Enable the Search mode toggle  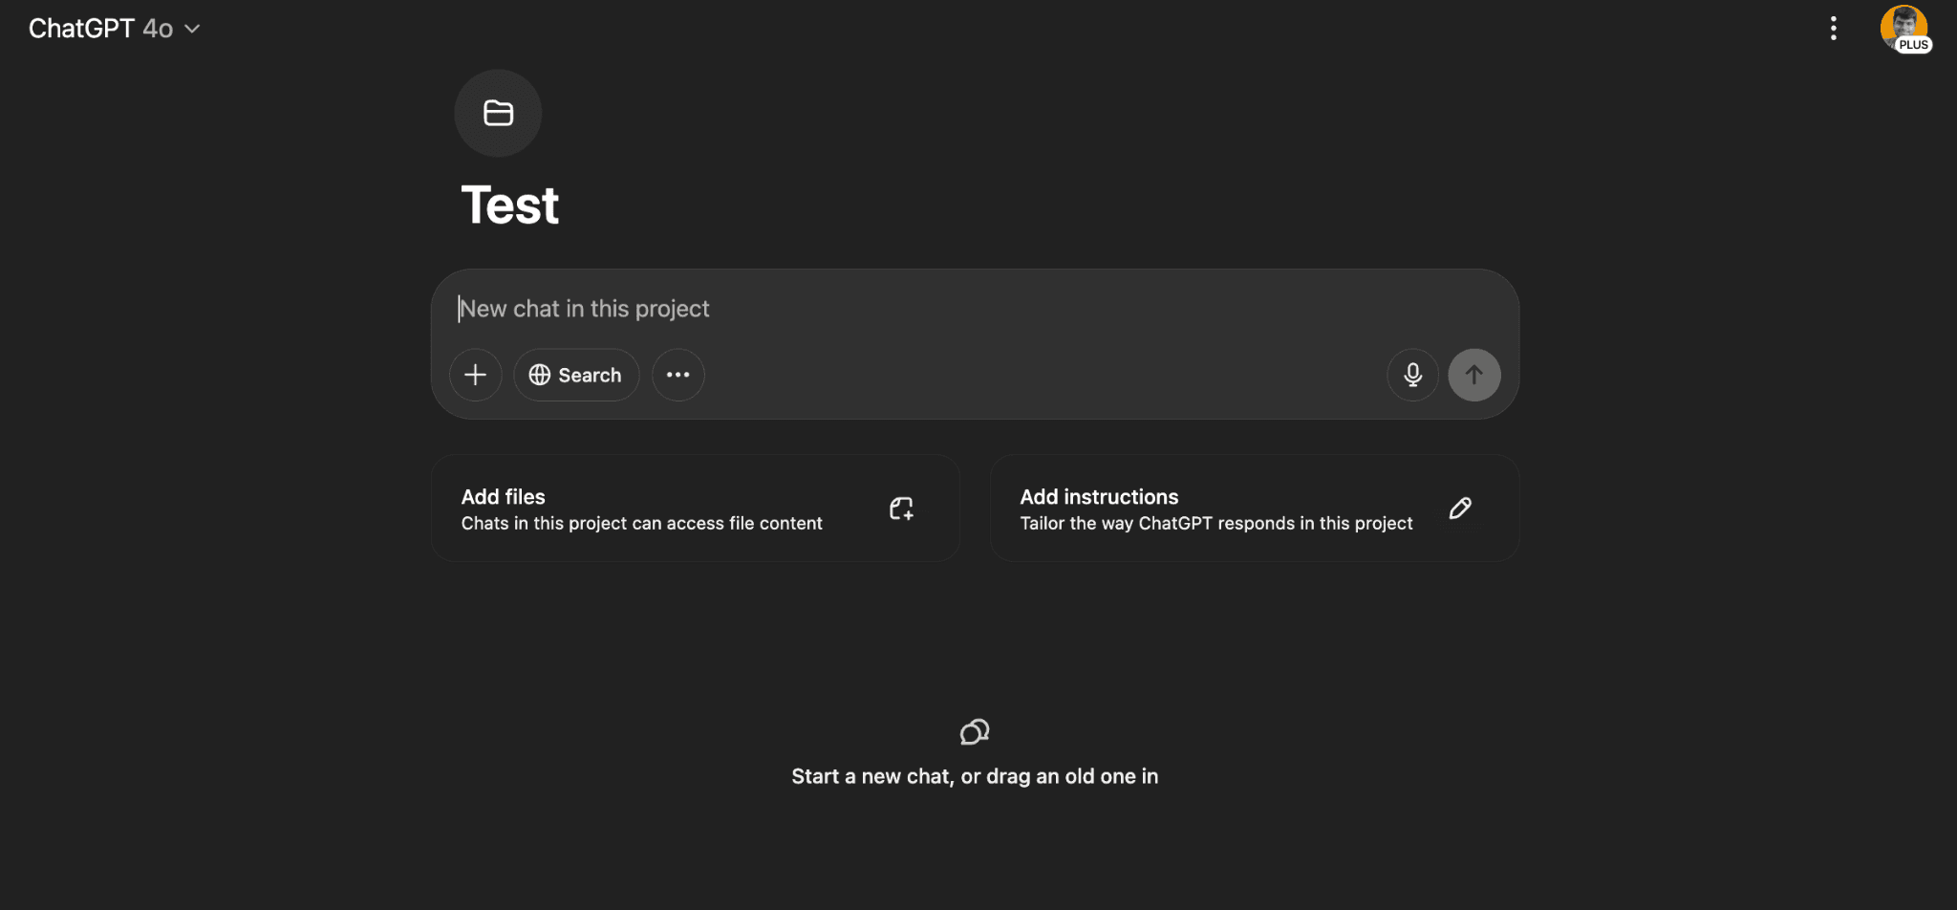(x=576, y=375)
